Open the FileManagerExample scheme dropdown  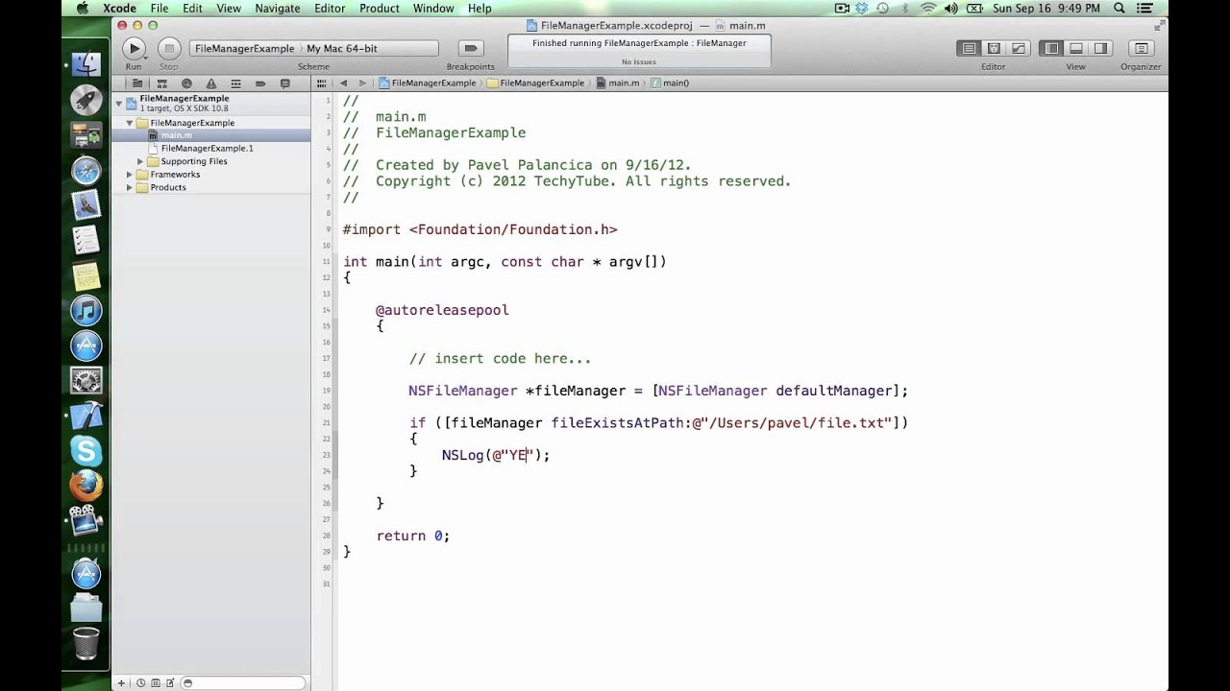(x=244, y=48)
